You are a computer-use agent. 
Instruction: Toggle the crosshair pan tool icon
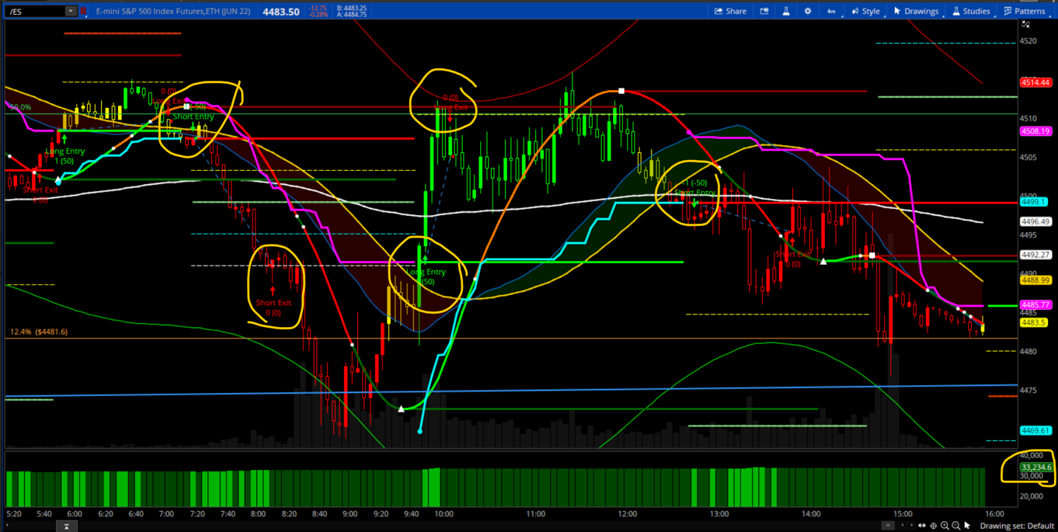[x=934, y=526]
